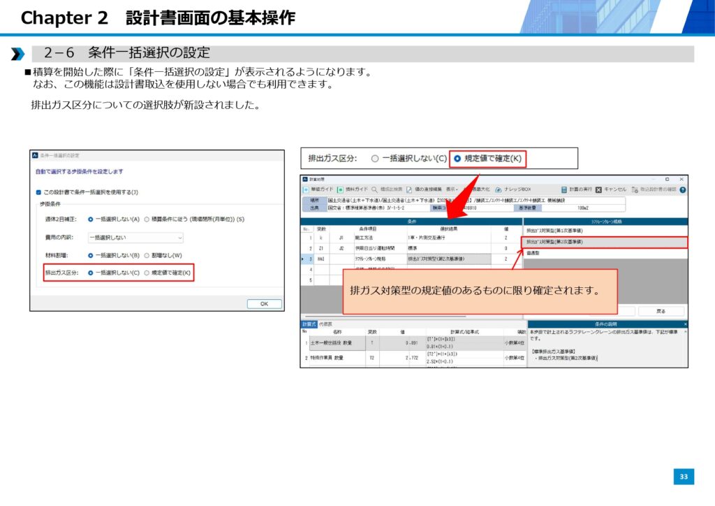Open the help question mark icon
715x506 pixels.
[x=682, y=189]
